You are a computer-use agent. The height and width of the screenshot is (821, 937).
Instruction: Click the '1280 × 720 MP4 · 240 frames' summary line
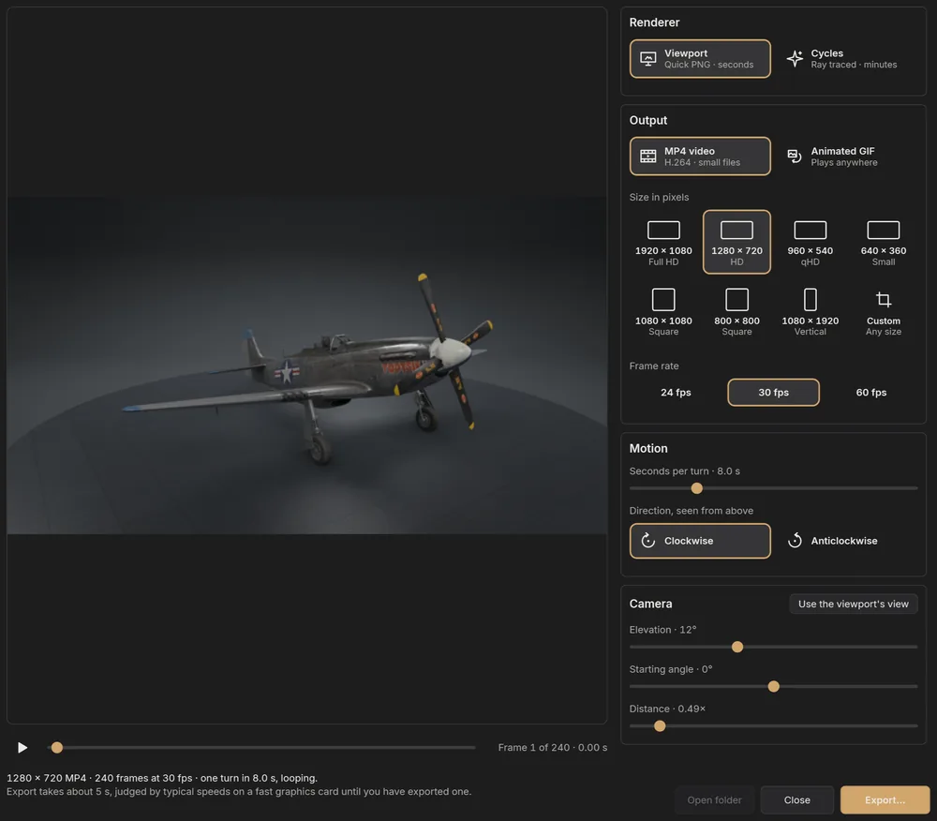coord(162,778)
